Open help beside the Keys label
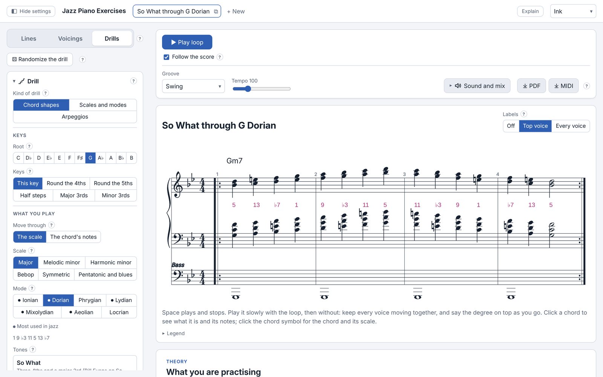Image resolution: width=603 pixels, height=377 pixels. click(x=30, y=172)
